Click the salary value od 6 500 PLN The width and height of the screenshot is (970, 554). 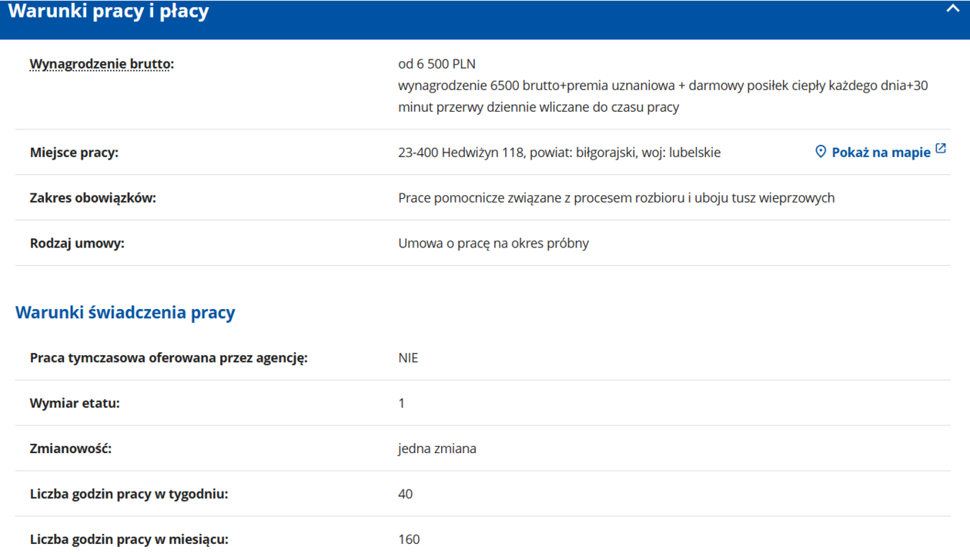[436, 64]
